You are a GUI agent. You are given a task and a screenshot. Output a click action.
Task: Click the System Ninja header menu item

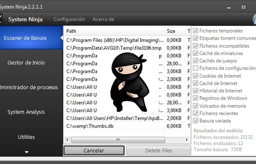tap(26, 19)
